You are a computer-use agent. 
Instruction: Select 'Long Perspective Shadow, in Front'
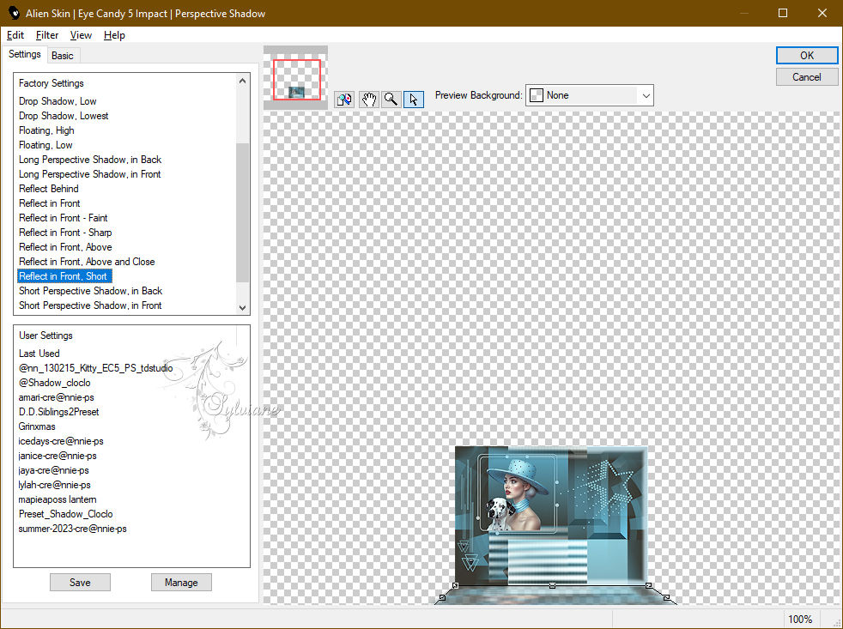click(90, 173)
